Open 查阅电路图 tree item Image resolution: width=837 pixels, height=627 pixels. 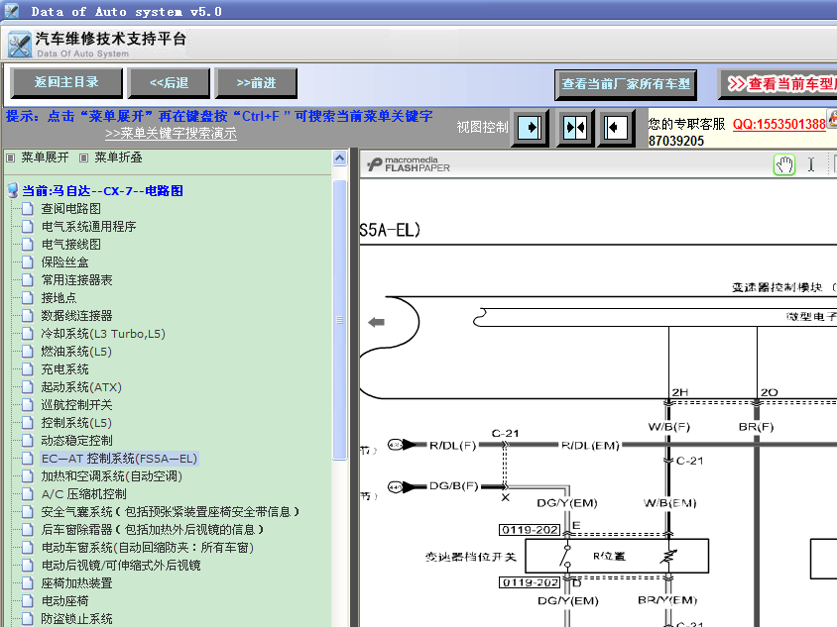pos(71,209)
